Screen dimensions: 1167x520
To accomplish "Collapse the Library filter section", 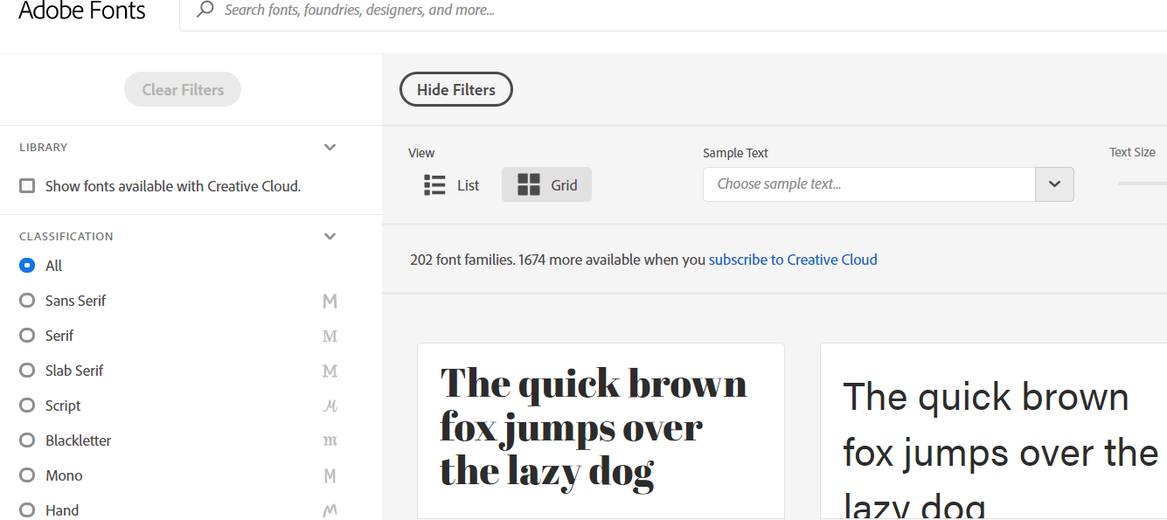I will click(x=330, y=148).
